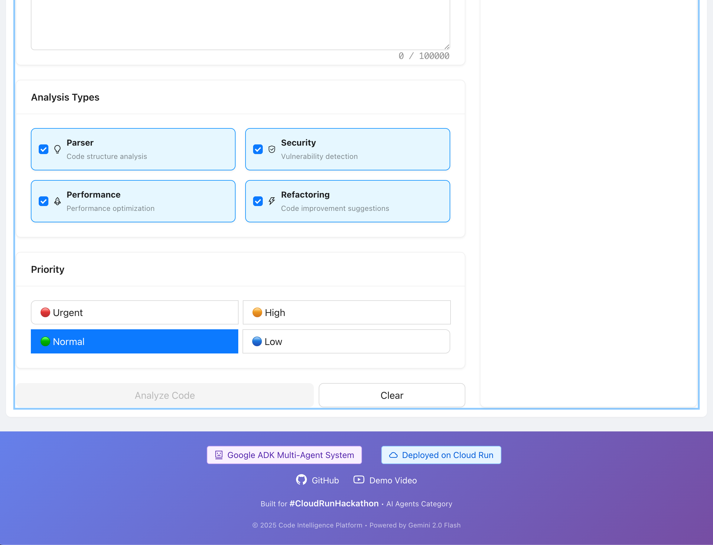Click the lightbulb icon in Parser card
The height and width of the screenshot is (545, 713).
57,149
